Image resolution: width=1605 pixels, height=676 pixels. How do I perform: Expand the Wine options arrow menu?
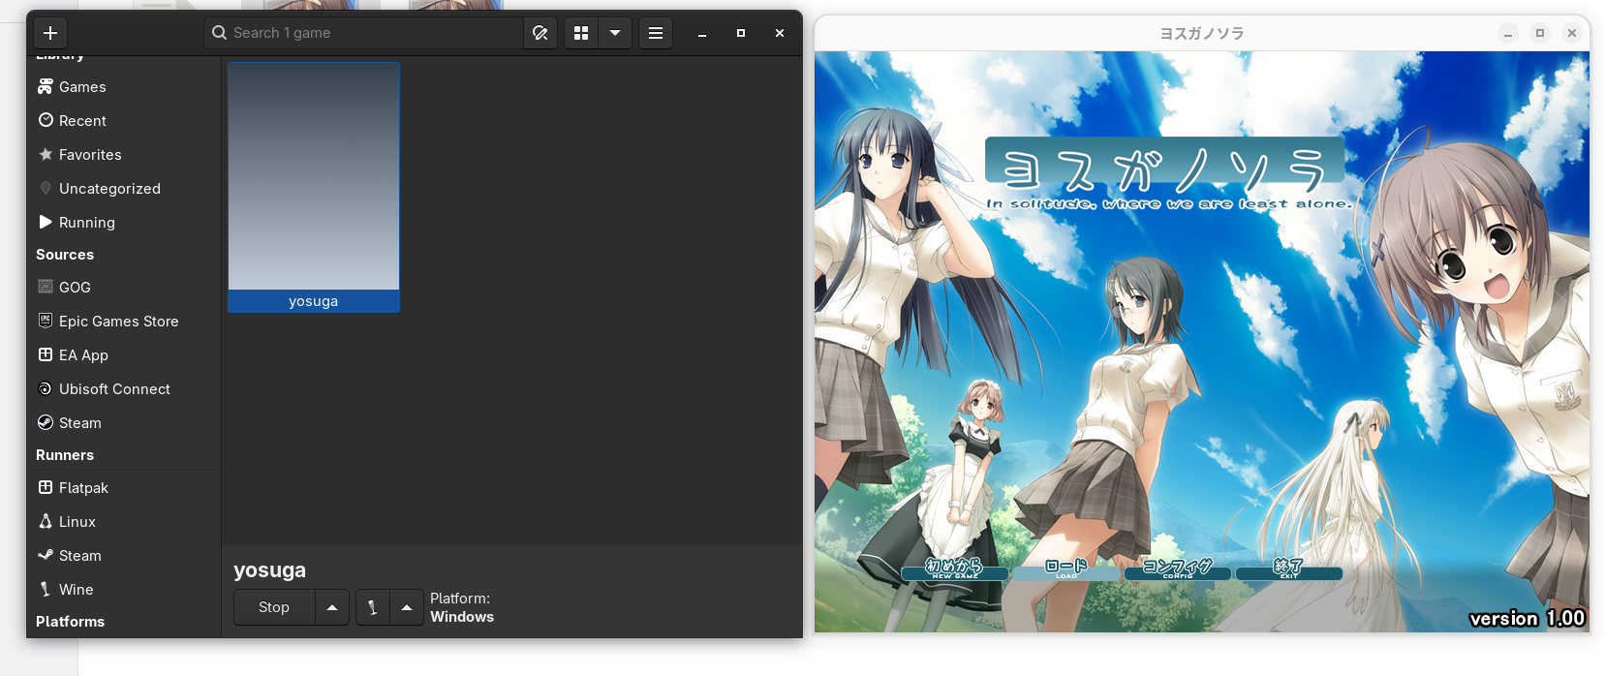[407, 607]
